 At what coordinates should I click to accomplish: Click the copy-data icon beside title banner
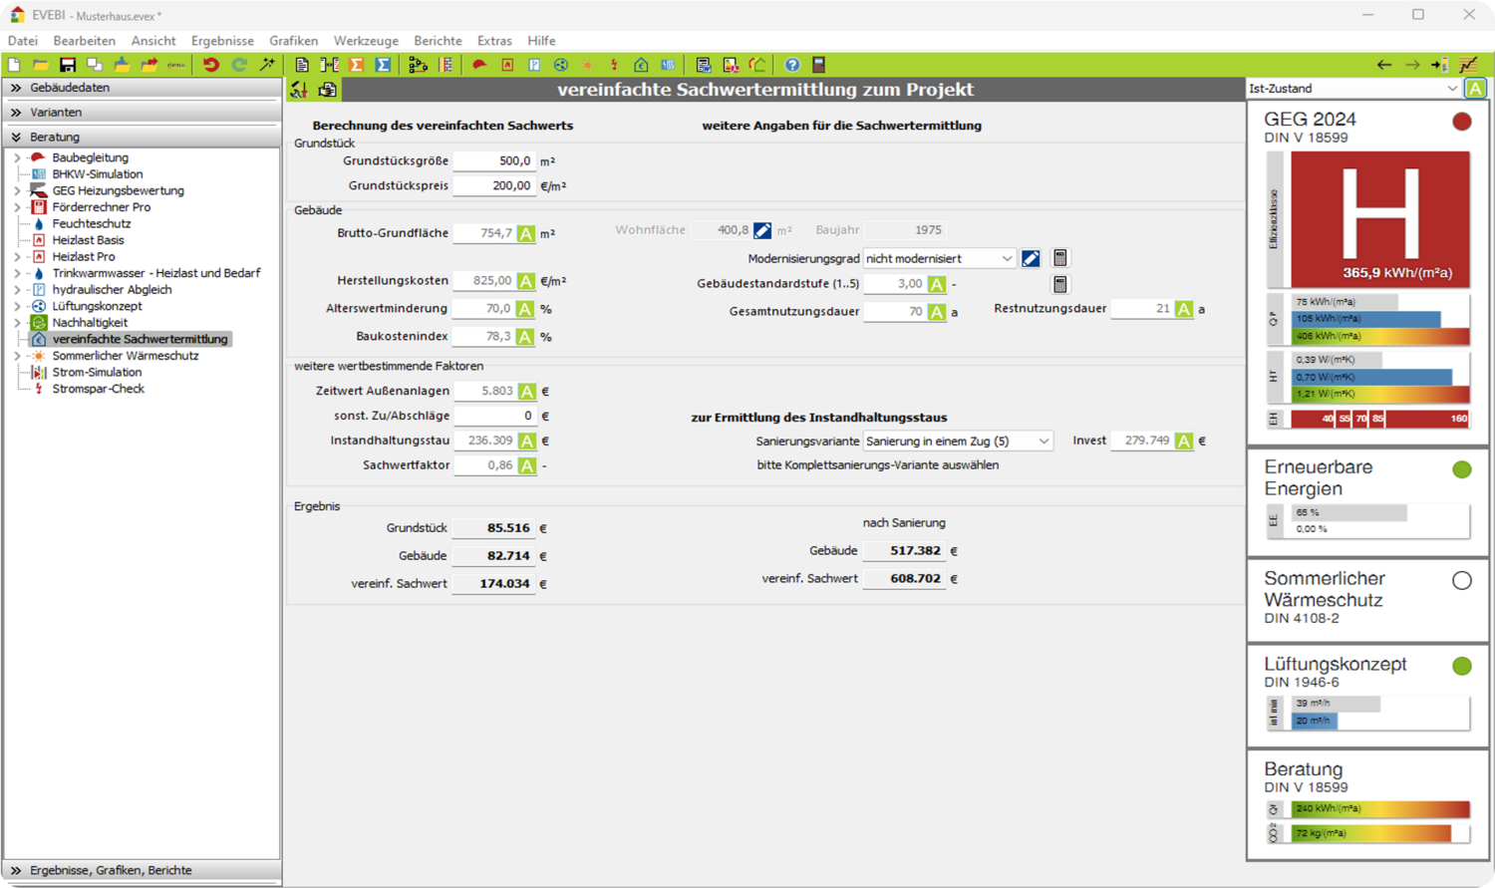click(x=327, y=90)
